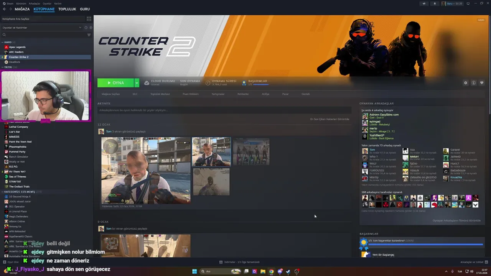Image resolution: width=491 pixels, height=276 pixels.
Task: Open Oynayan Arkadaşların Tümünü Görüntüle
Action: [x=456, y=220]
